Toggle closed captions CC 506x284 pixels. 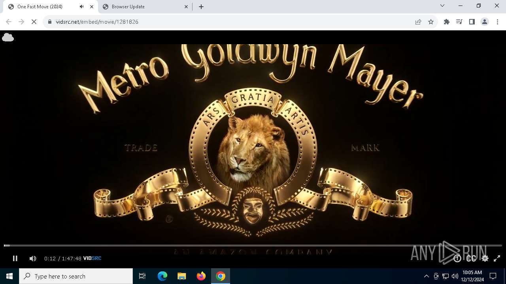tap(471, 258)
